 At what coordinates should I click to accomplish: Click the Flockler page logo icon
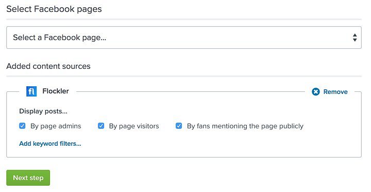(x=31, y=91)
